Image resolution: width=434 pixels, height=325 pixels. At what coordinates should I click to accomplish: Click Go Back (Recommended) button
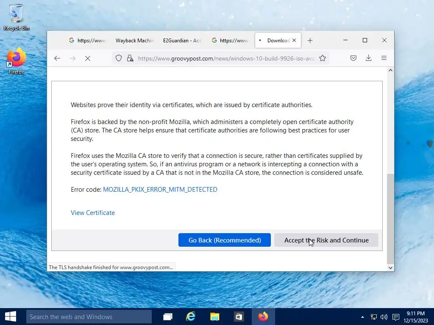225,240
